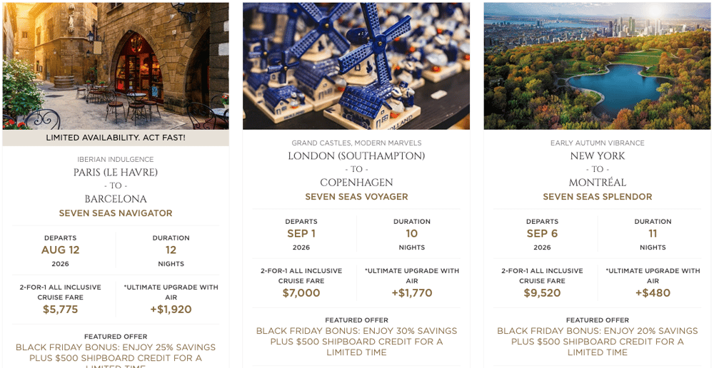Open the New York to Montréal cruise title

tap(597, 169)
